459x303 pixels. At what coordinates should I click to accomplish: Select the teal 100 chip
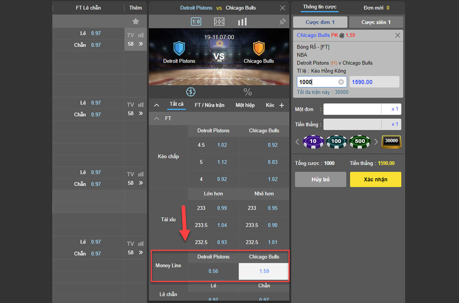336,142
